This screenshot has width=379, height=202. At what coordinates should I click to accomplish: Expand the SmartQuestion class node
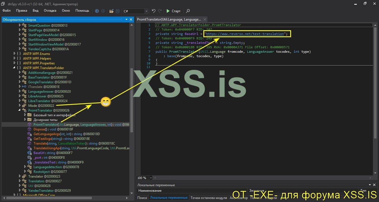pos(20,26)
